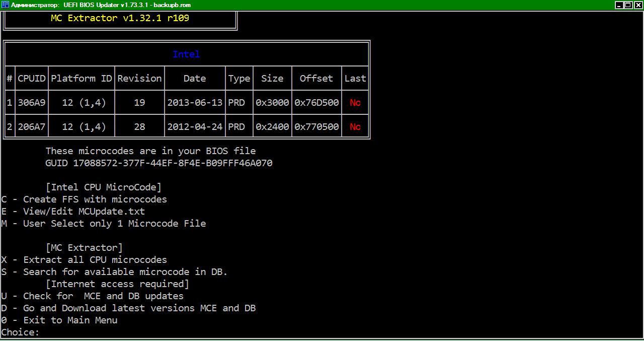This screenshot has width=644, height=341.
Task: Click date cell '2012-04-24'
Action: click(195, 127)
